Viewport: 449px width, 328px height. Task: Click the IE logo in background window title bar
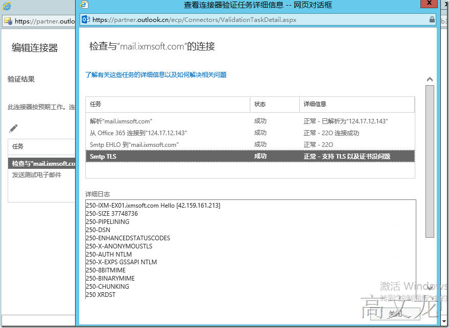coord(7,6)
